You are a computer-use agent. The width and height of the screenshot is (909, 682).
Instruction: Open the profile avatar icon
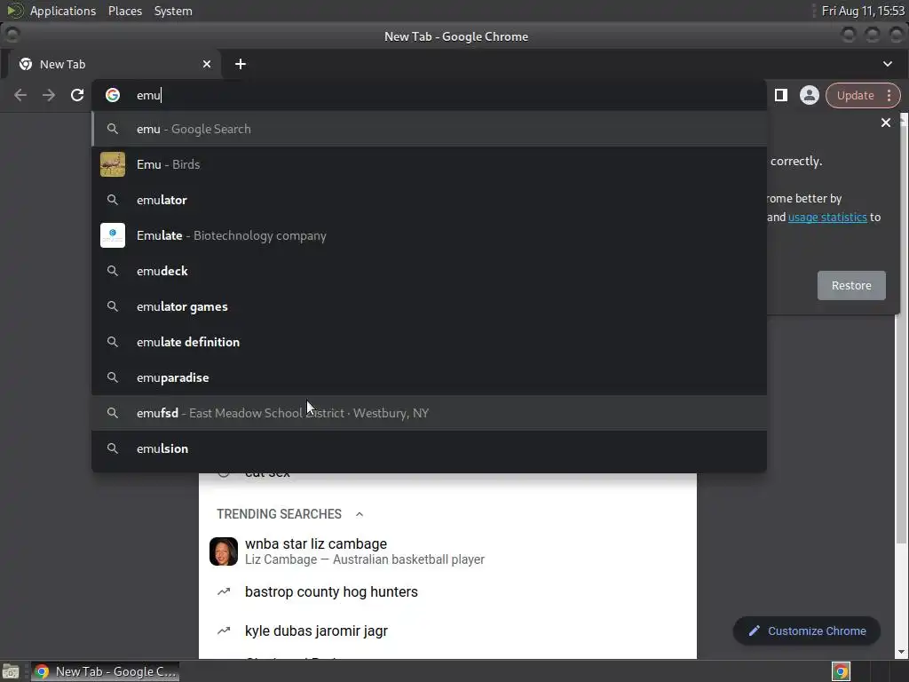(x=810, y=95)
